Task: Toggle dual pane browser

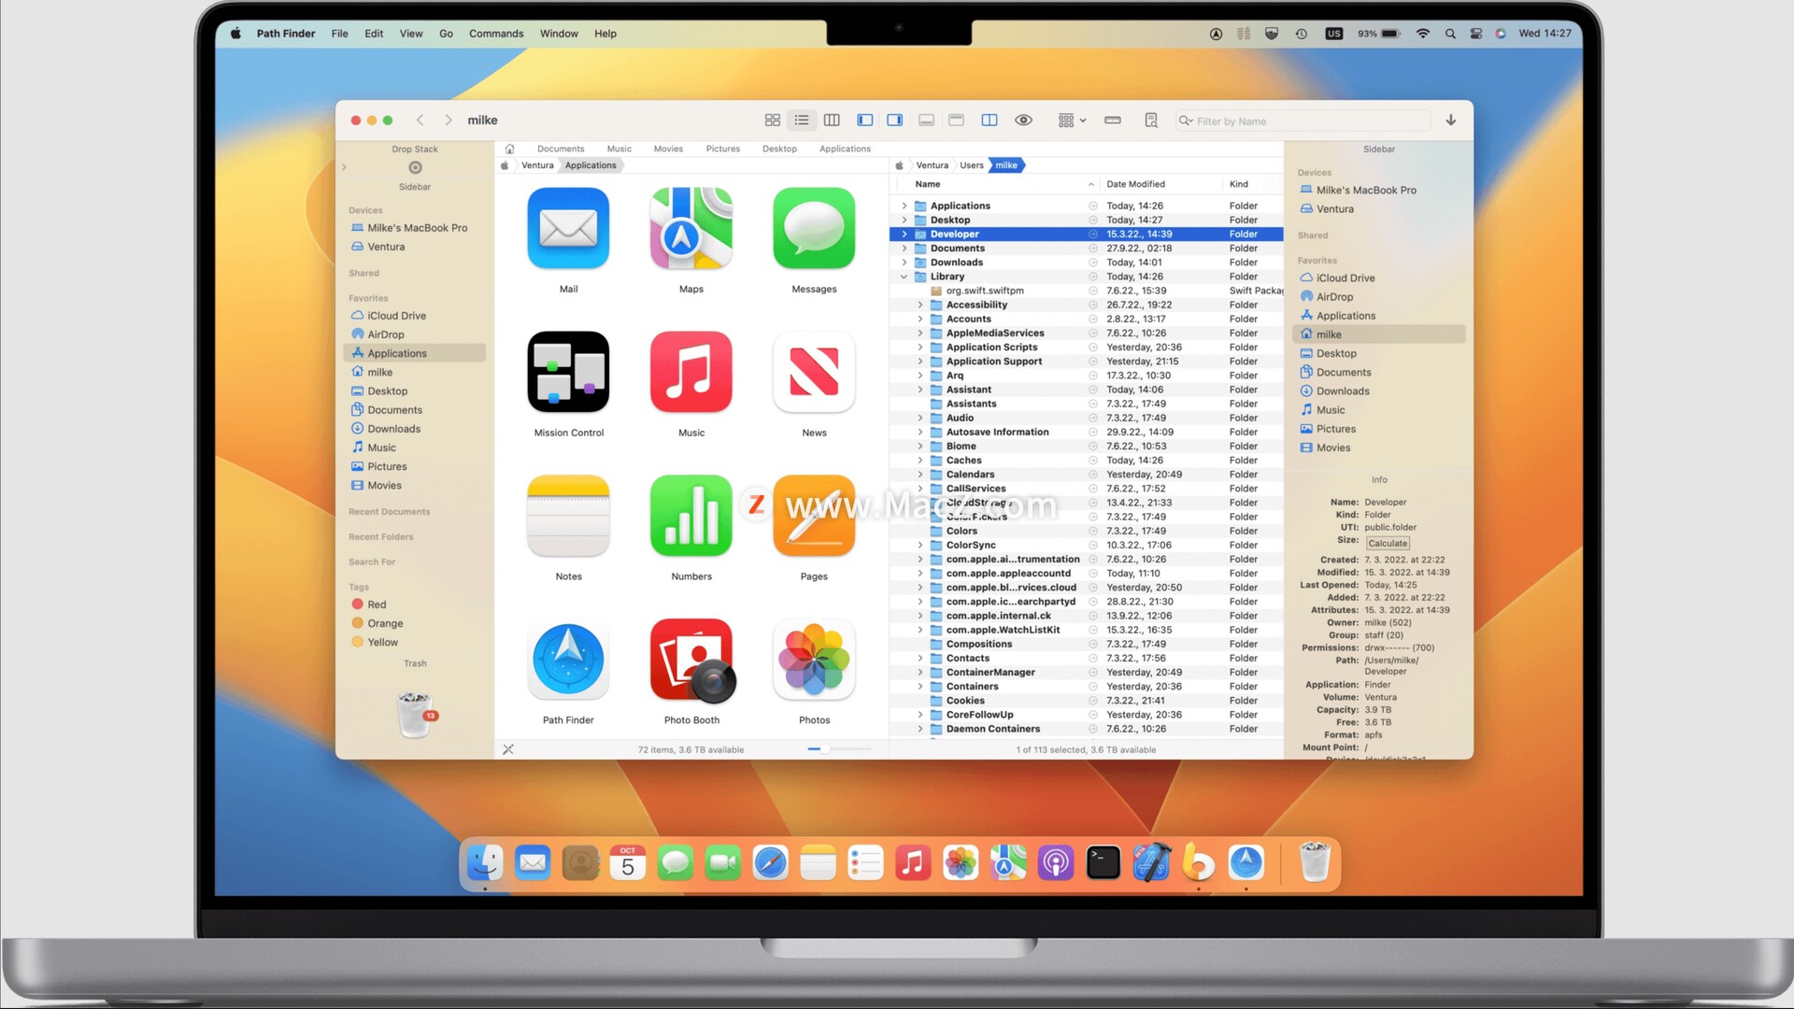Action: [990, 121]
